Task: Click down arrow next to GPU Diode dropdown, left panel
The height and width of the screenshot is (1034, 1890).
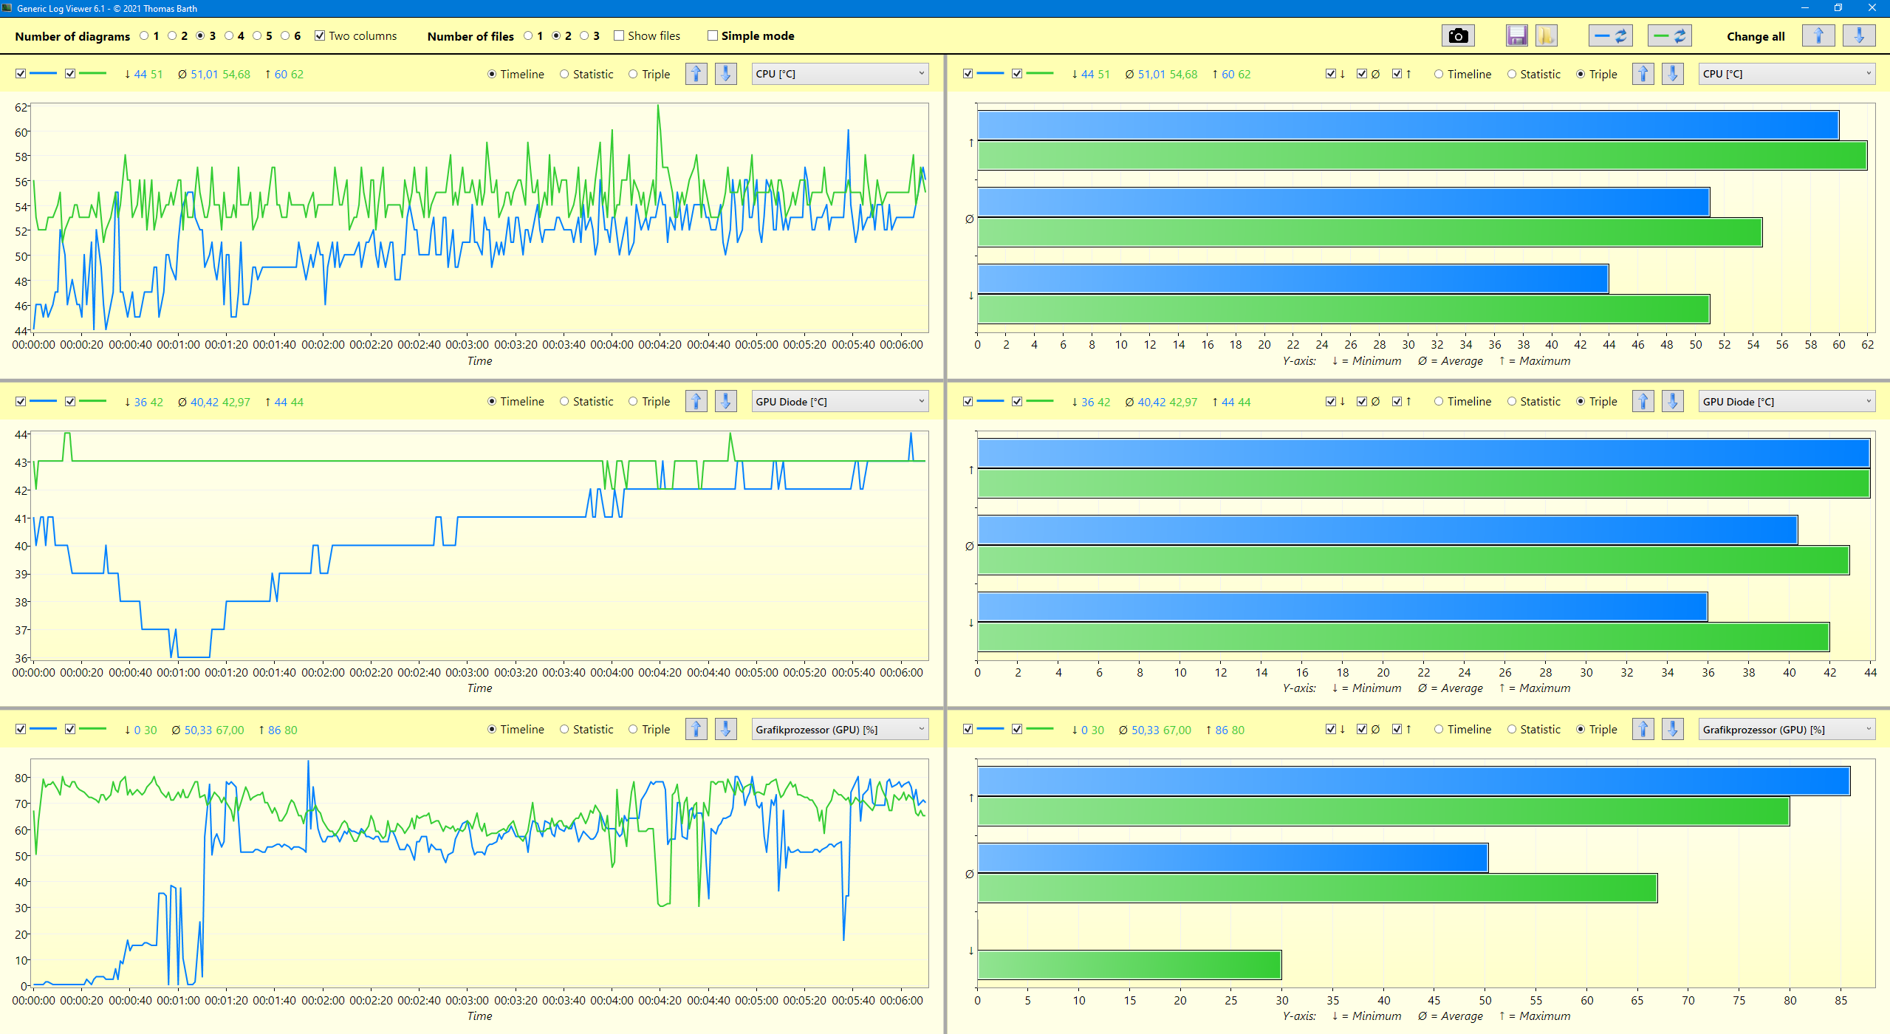Action: pyautogui.click(x=725, y=402)
